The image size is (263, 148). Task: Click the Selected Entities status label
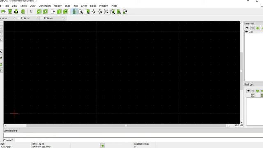click(x=141, y=144)
